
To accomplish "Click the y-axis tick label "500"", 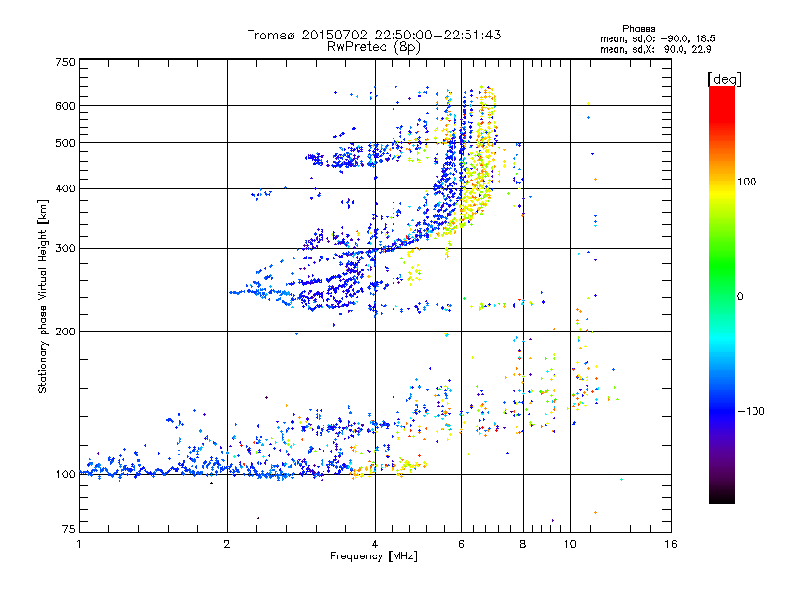I will coord(65,143).
